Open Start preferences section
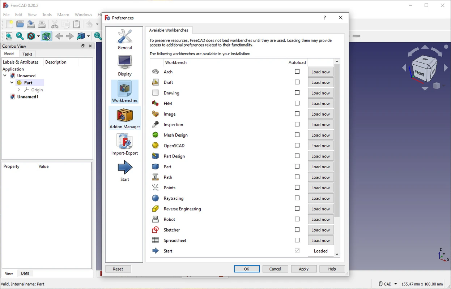Image resolution: width=451 pixels, height=289 pixels. [125, 171]
